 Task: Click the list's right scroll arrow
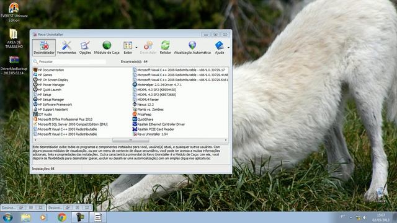point(226,140)
